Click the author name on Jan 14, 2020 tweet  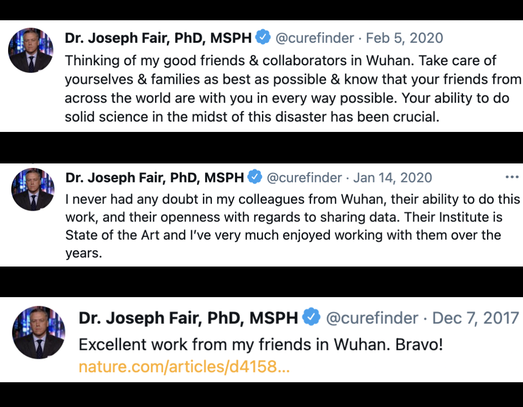pos(155,178)
